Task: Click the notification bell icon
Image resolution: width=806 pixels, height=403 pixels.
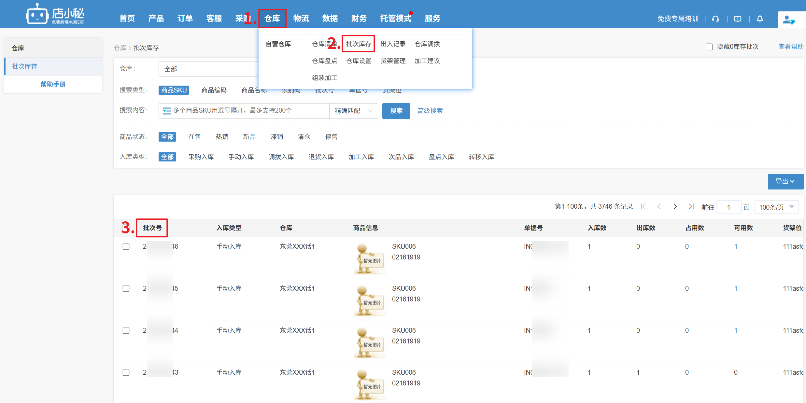Action: (760, 19)
